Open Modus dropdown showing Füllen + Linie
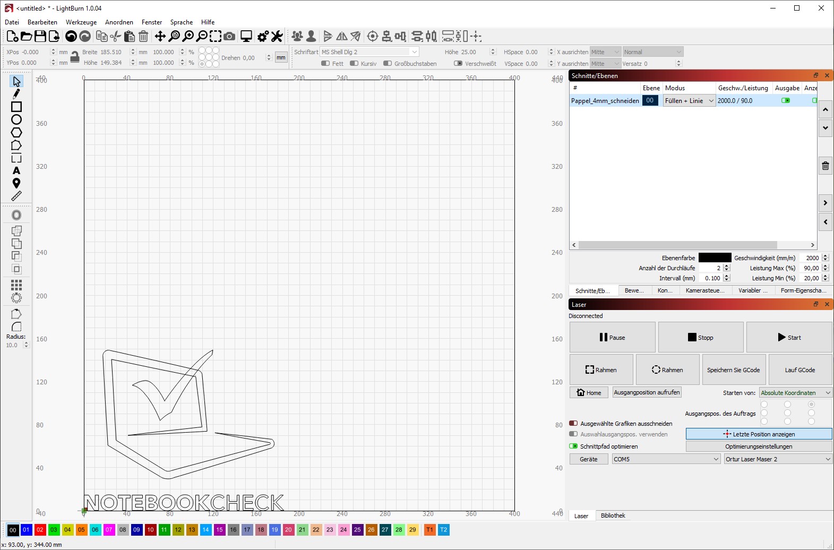 (689, 101)
